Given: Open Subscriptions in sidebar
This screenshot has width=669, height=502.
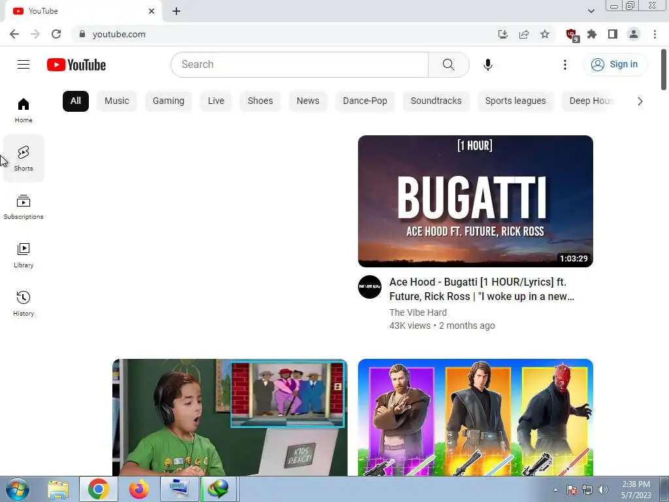Looking at the screenshot, I should [x=24, y=207].
